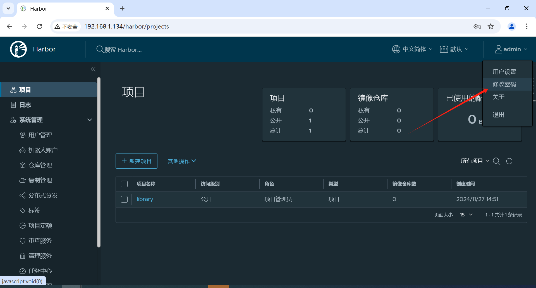The width and height of the screenshot is (536, 288).
Task: Click the Harbor lighthouse logo
Action: tap(18, 49)
